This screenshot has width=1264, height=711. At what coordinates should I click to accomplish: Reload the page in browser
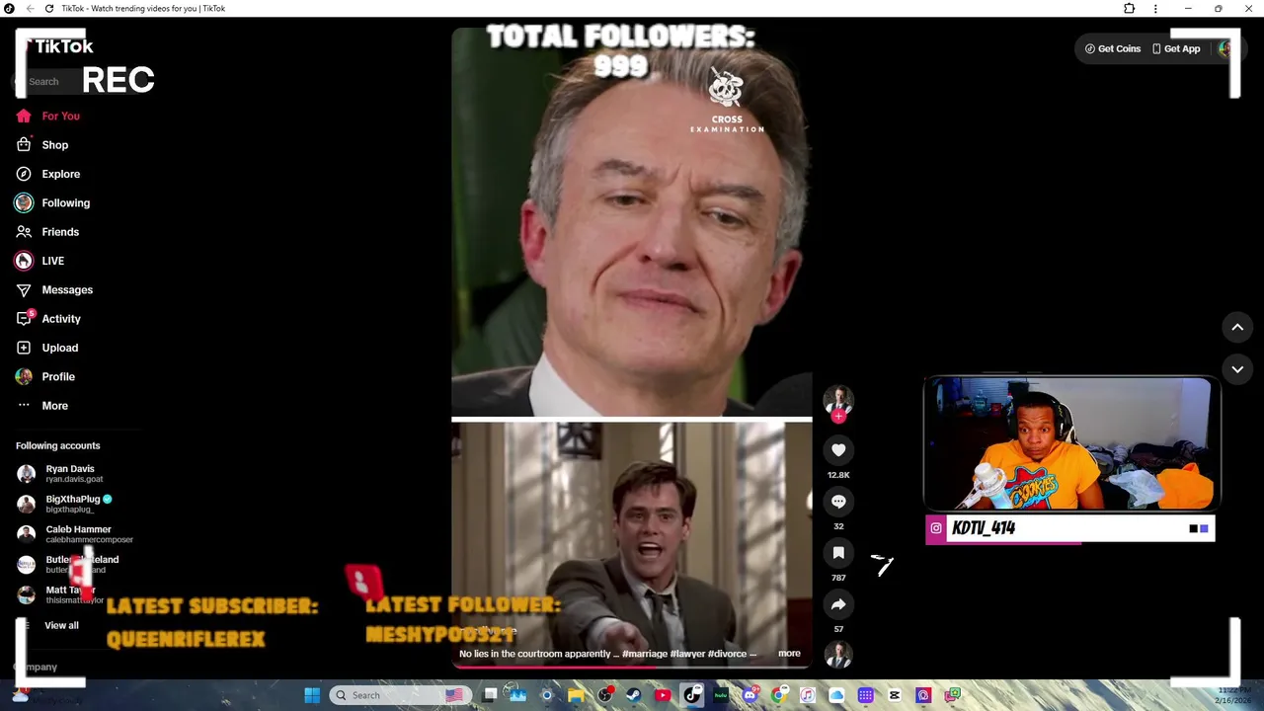[49, 9]
